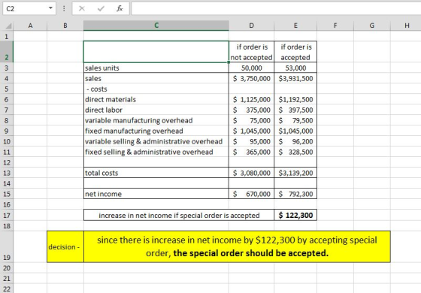421x293 pixels.
Task: Click the formula bar resize dots handle
Action: coord(64,8)
